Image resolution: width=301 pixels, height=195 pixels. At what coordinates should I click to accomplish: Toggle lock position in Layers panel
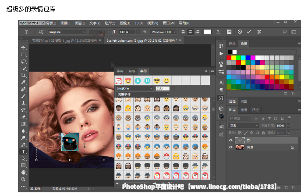pos(251,133)
